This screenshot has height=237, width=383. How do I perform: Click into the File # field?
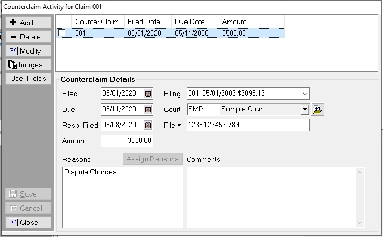click(x=247, y=126)
